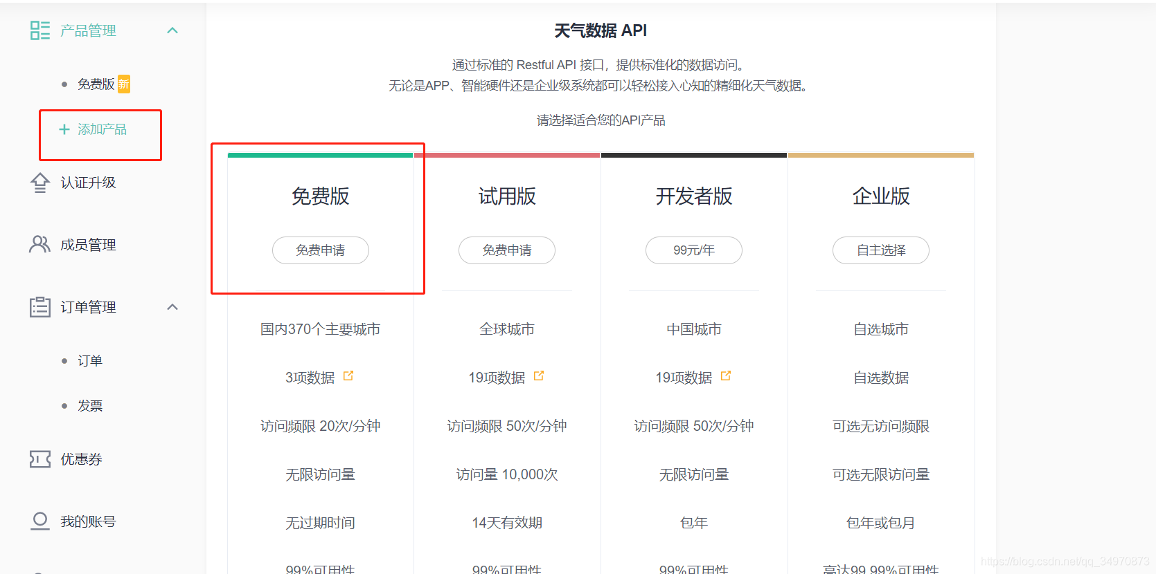The width and height of the screenshot is (1156, 574).
Task: Click 14天有效期 text
Action: pos(507,523)
